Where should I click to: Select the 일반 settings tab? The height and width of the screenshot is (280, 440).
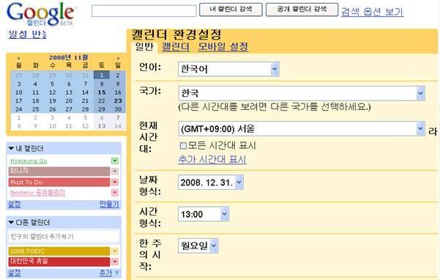[144, 47]
